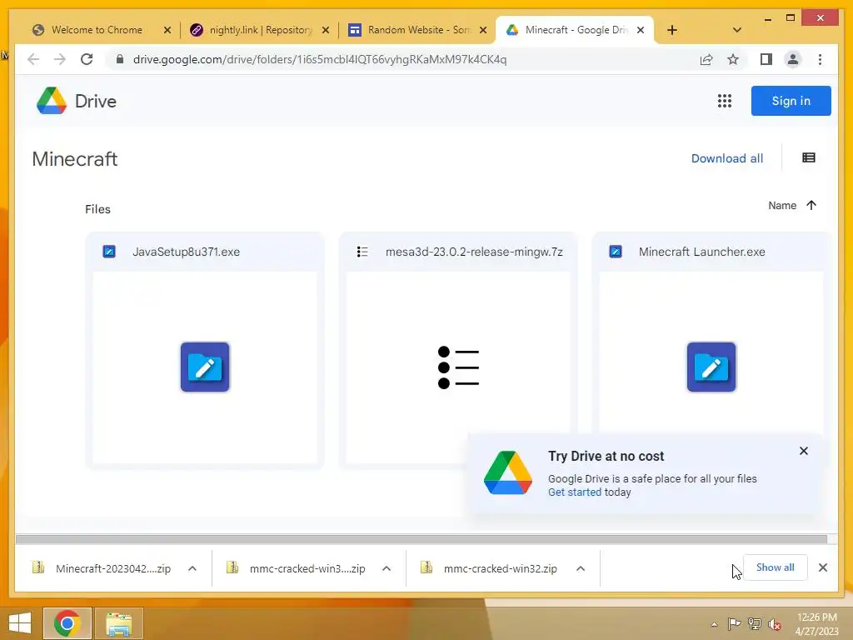Viewport: 853px width, 640px height.
Task: Switch to the Welcome to Chrome tab
Action: [97, 30]
